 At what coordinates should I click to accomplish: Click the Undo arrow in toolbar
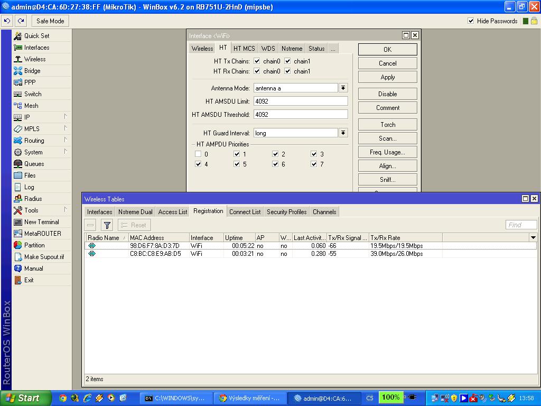coord(7,21)
